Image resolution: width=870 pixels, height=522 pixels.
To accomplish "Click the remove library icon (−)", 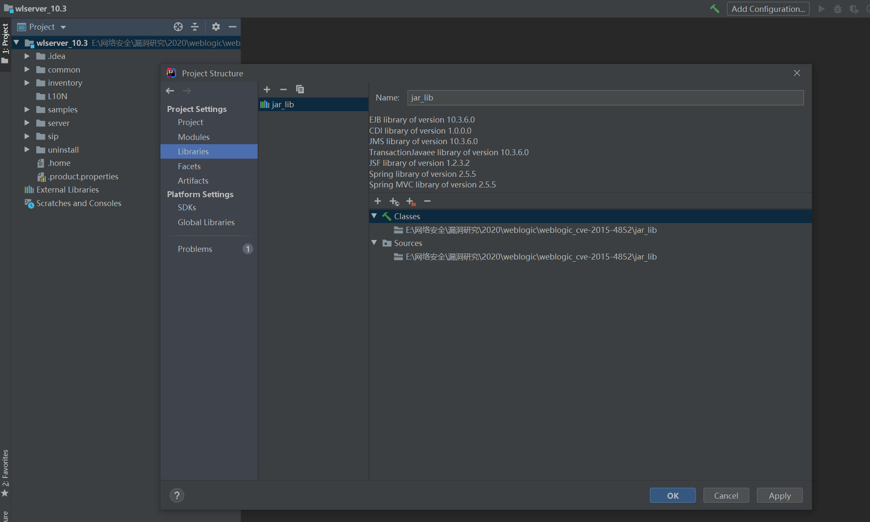I will (x=283, y=89).
